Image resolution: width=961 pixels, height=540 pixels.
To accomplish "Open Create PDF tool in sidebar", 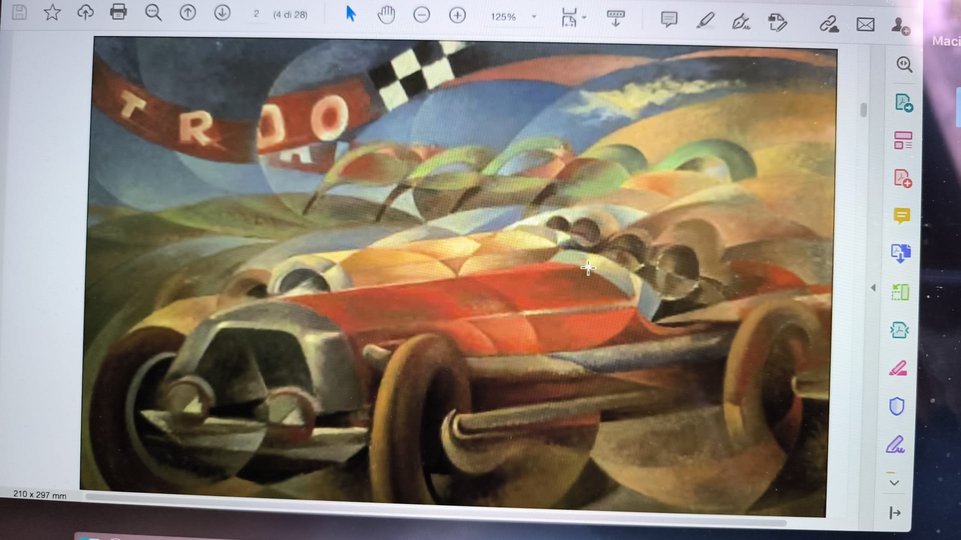I will [902, 178].
